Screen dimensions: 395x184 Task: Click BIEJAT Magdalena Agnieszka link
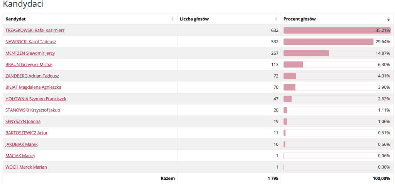pyautogui.click(x=33, y=87)
